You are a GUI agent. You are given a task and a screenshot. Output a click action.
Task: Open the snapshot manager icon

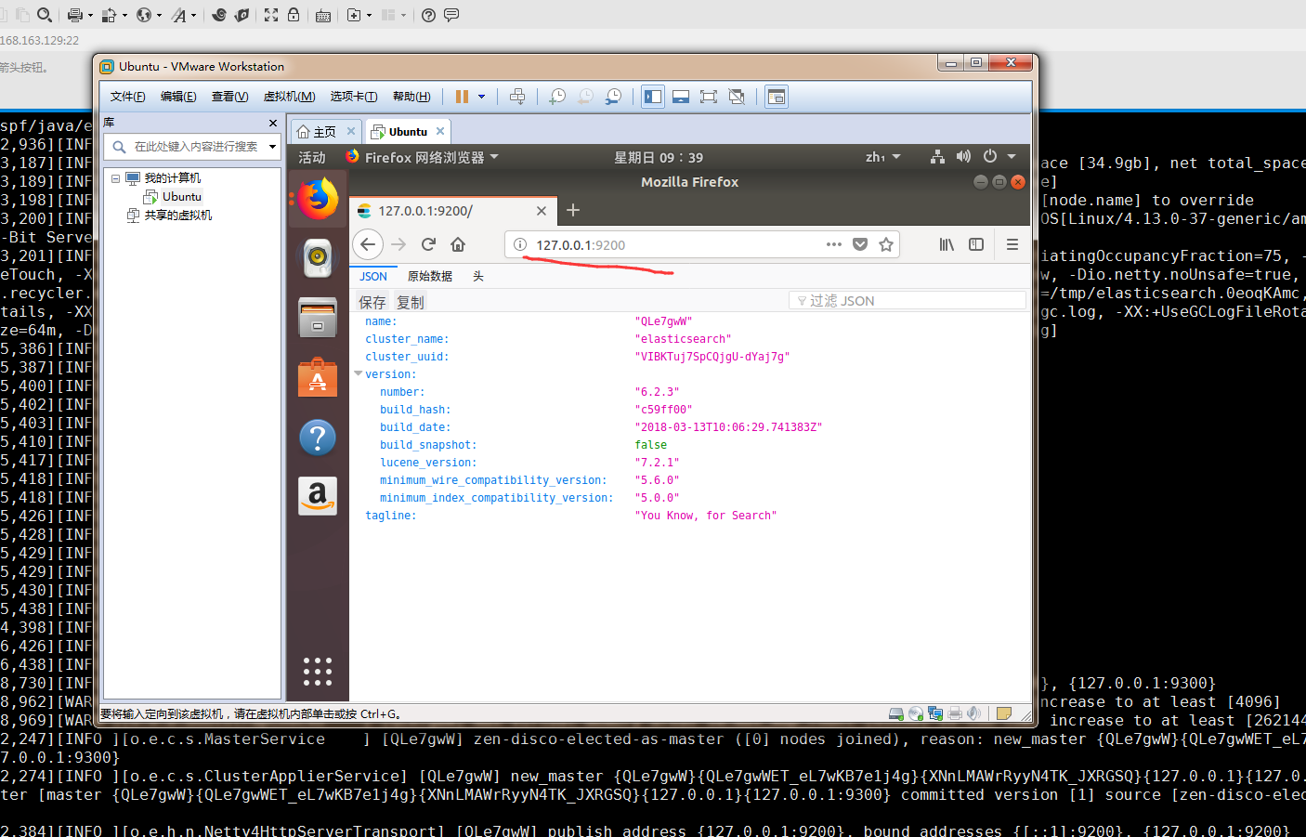pyautogui.click(x=613, y=97)
